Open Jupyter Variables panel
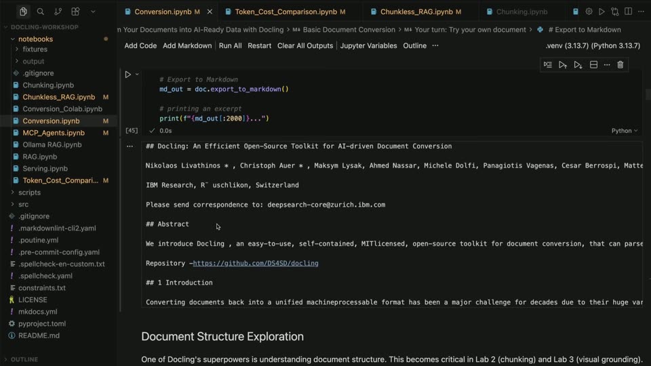The image size is (651, 366). tap(369, 45)
